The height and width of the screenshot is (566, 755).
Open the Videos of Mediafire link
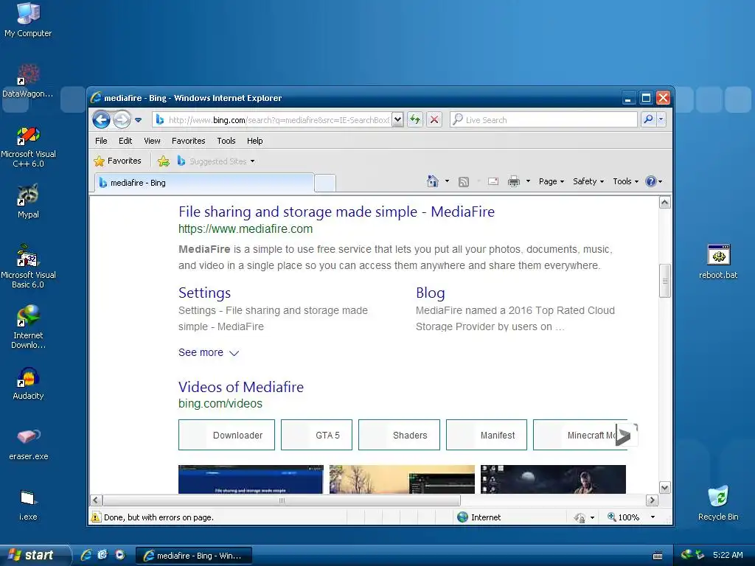(241, 387)
